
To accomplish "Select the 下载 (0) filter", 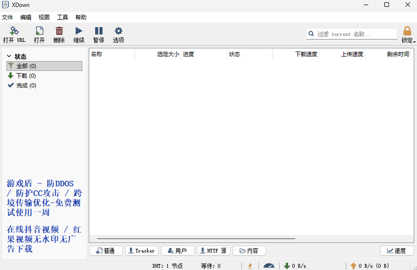I will pos(44,76).
